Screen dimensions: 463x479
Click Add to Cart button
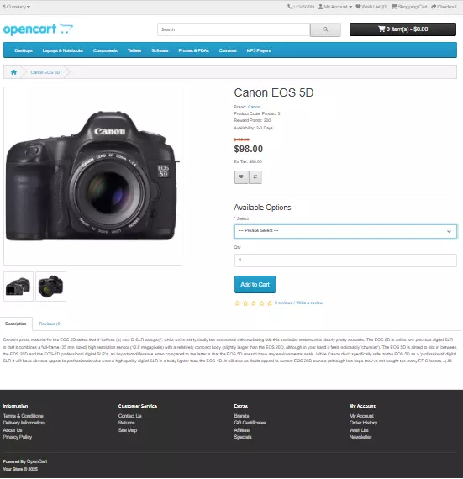255,284
